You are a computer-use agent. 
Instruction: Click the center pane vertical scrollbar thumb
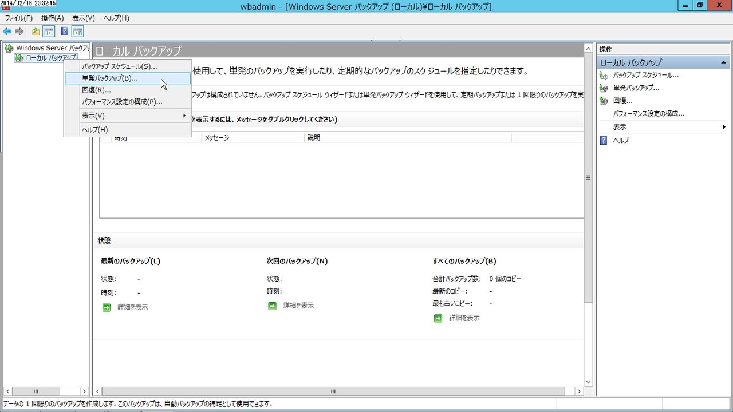[588, 179]
